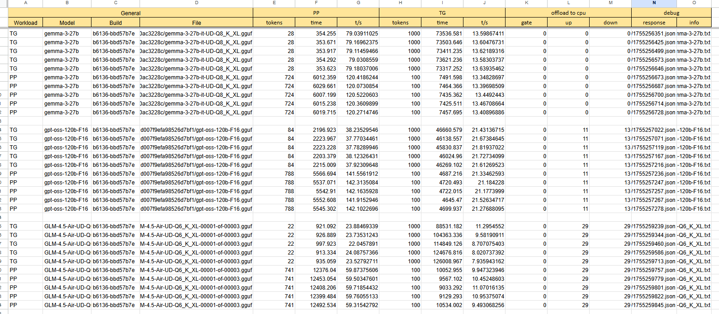Click cell showing 126008.967
Screen dimensions: 719x314
(x=442, y=261)
